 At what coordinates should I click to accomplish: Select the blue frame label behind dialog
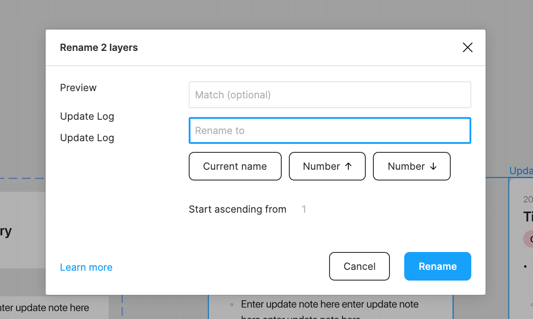[521, 171]
